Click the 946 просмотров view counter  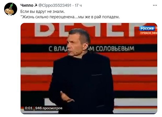tap(49, 108)
